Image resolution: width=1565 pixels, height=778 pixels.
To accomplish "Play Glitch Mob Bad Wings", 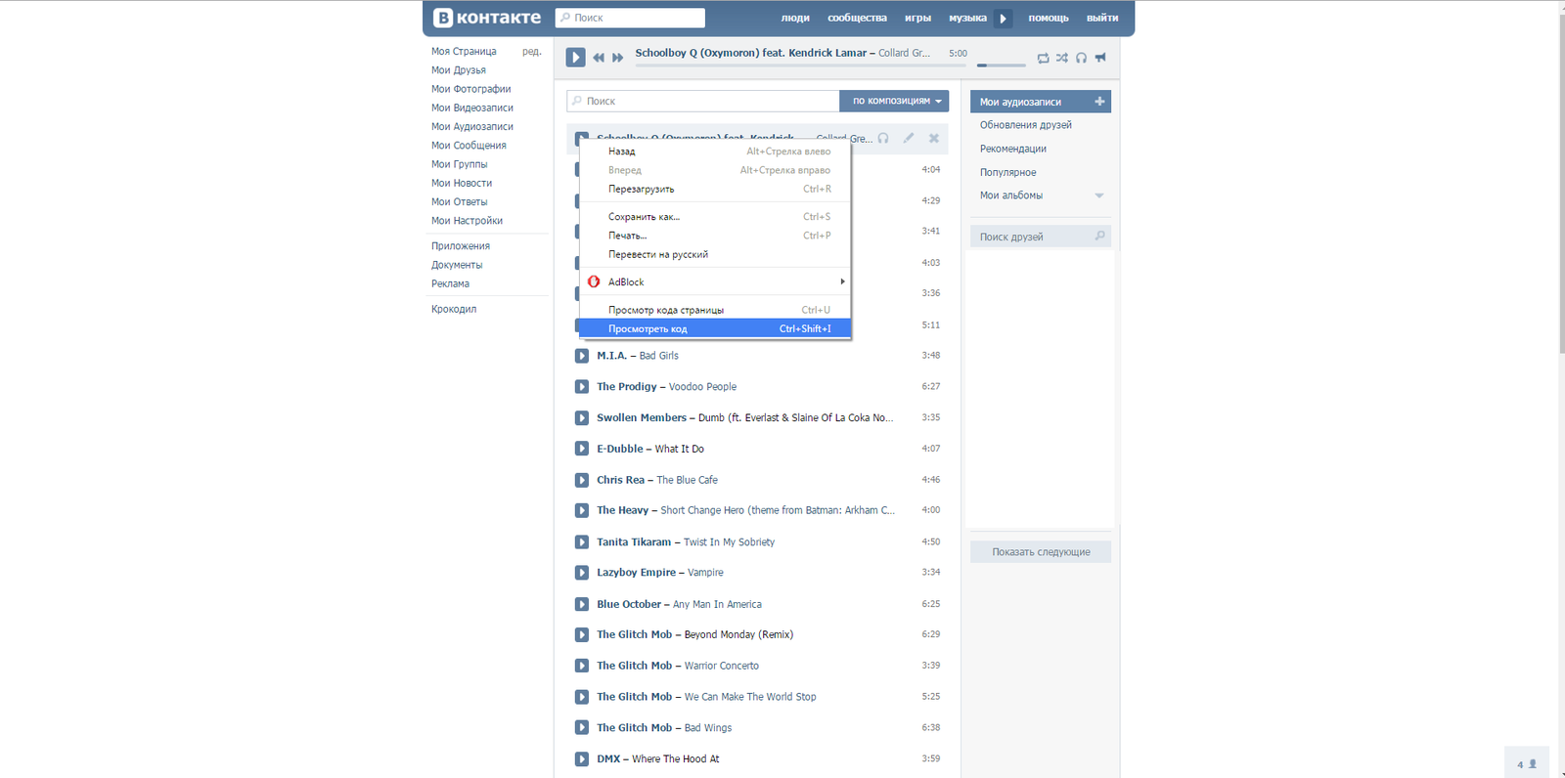I will [x=582, y=727].
